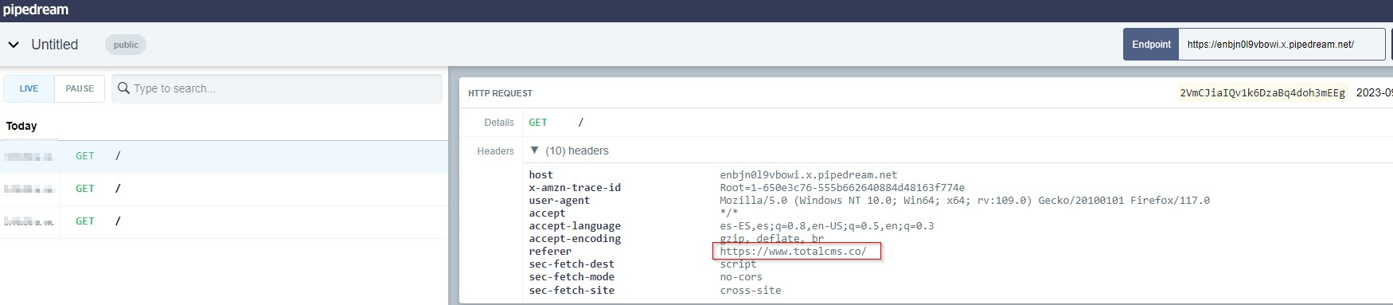Viewport: 1393px width, 305px height.
Task: Expand the chevron next to Untitled
Action: pyautogui.click(x=14, y=45)
